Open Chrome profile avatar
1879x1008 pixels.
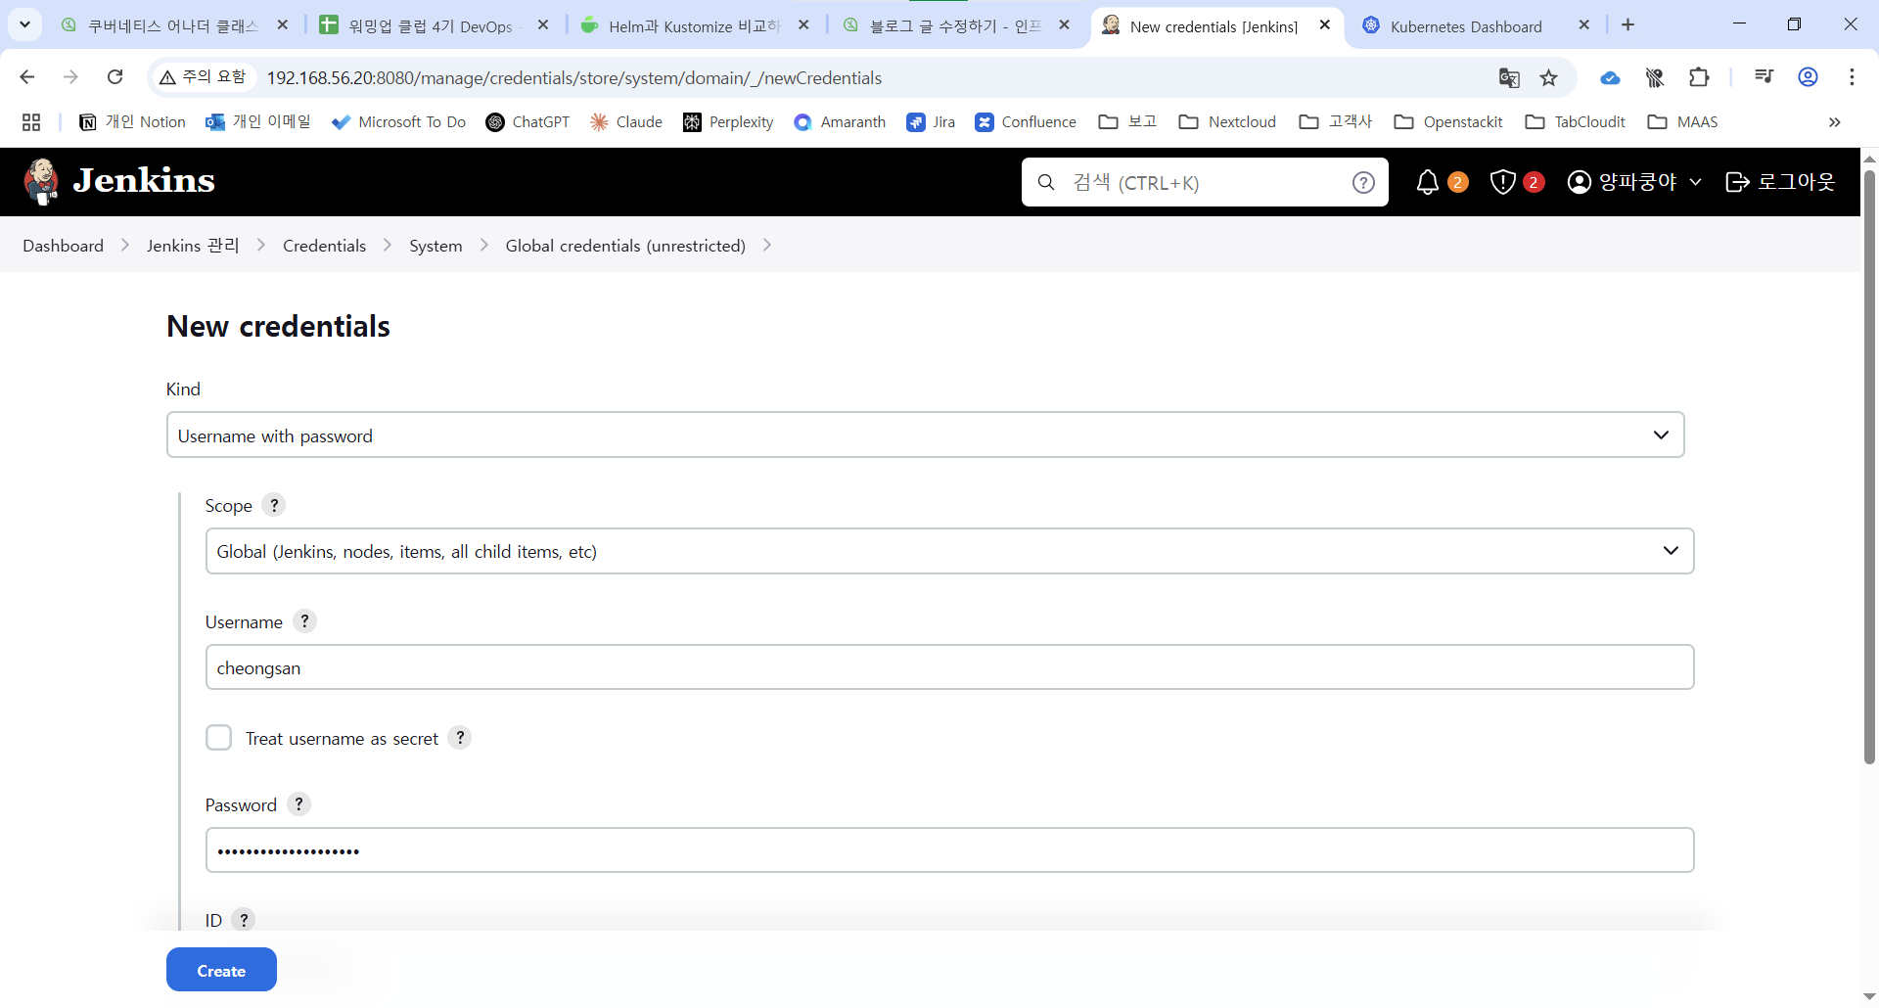point(1808,77)
